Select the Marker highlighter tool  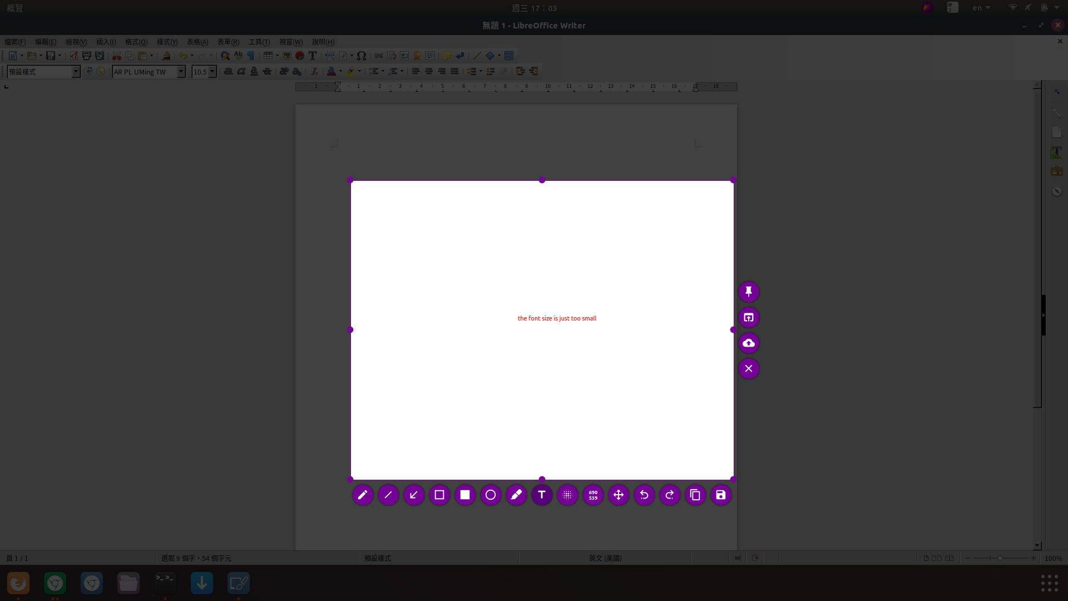coord(516,495)
